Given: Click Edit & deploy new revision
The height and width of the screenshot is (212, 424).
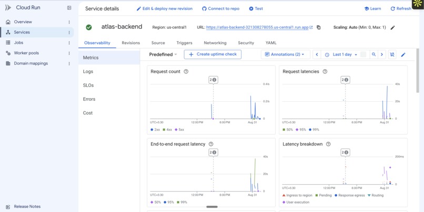Looking at the screenshot, I should tap(165, 8).
